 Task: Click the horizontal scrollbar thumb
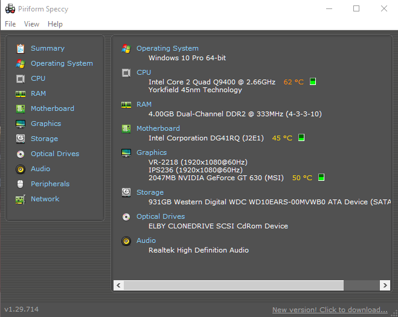[x=234, y=285]
